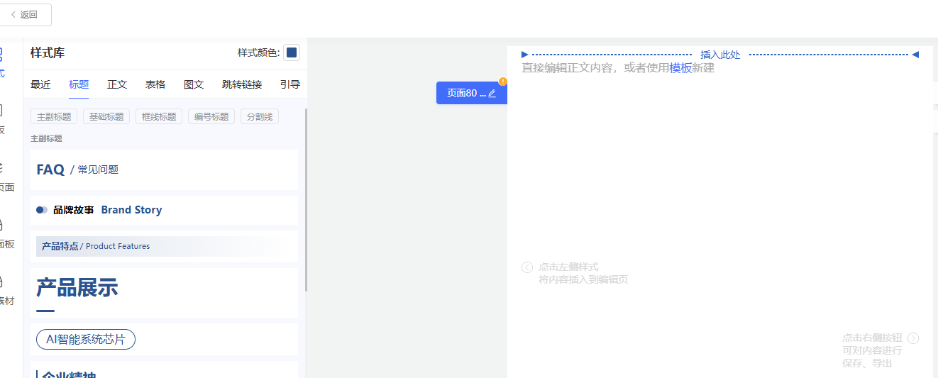
Task: Select the 分割线 filter chip
Action: [260, 117]
